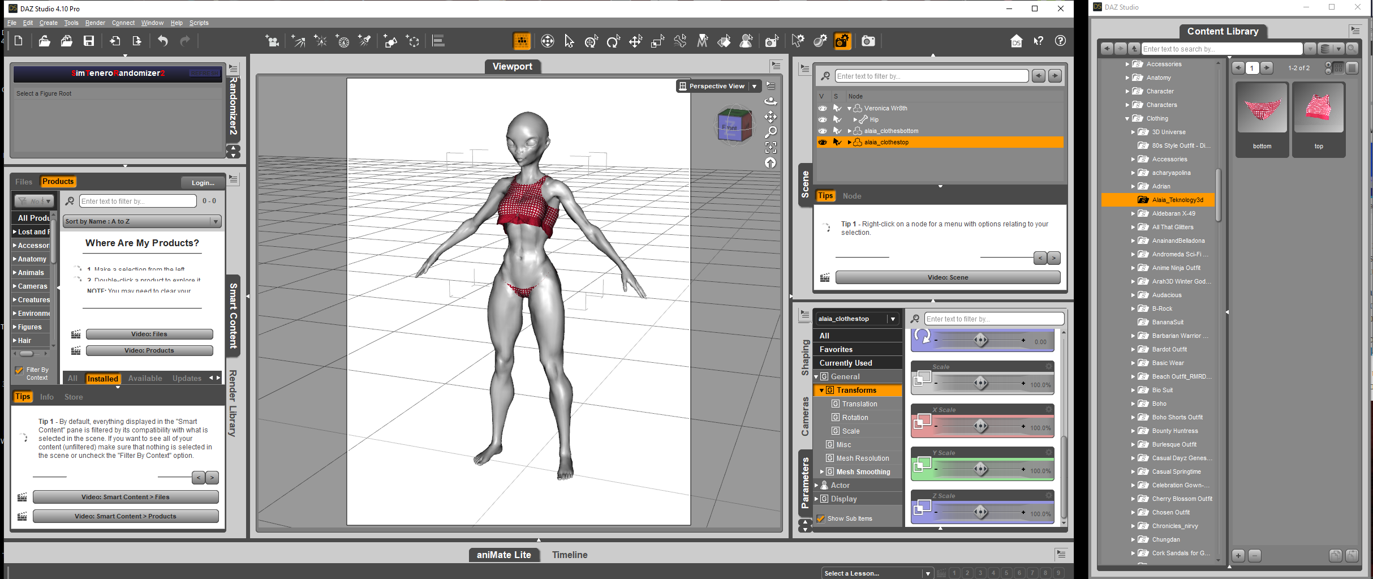Click the active orange Render Settings camera-gear icon
1373x579 pixels.
tap(842, 41)
